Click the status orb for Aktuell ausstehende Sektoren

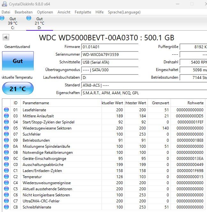point(6,189)
